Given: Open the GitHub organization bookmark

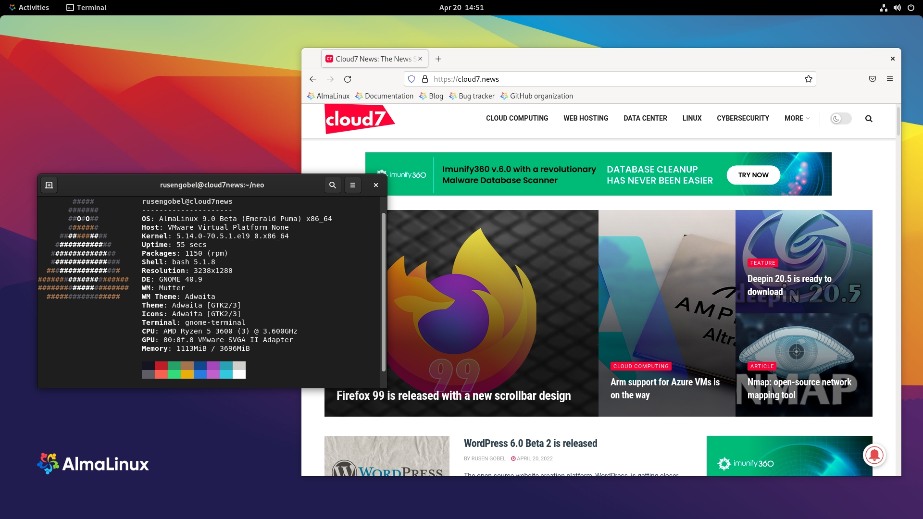Looking at the screenshot, I should coord(536,96).
